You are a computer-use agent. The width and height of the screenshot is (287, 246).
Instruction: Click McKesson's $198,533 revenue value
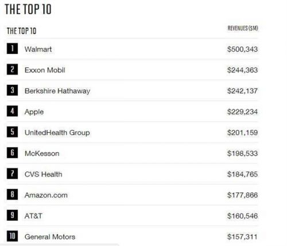(x=242, y=153)
